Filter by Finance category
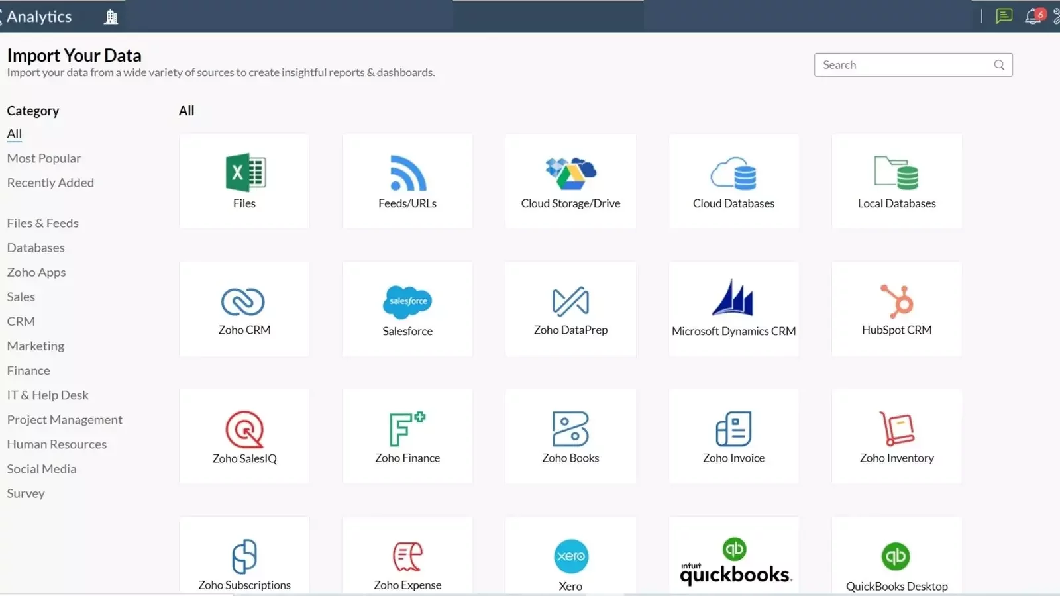Image resolution: width=1060 pixels, height=596 pixels. (x=28, y=370)
